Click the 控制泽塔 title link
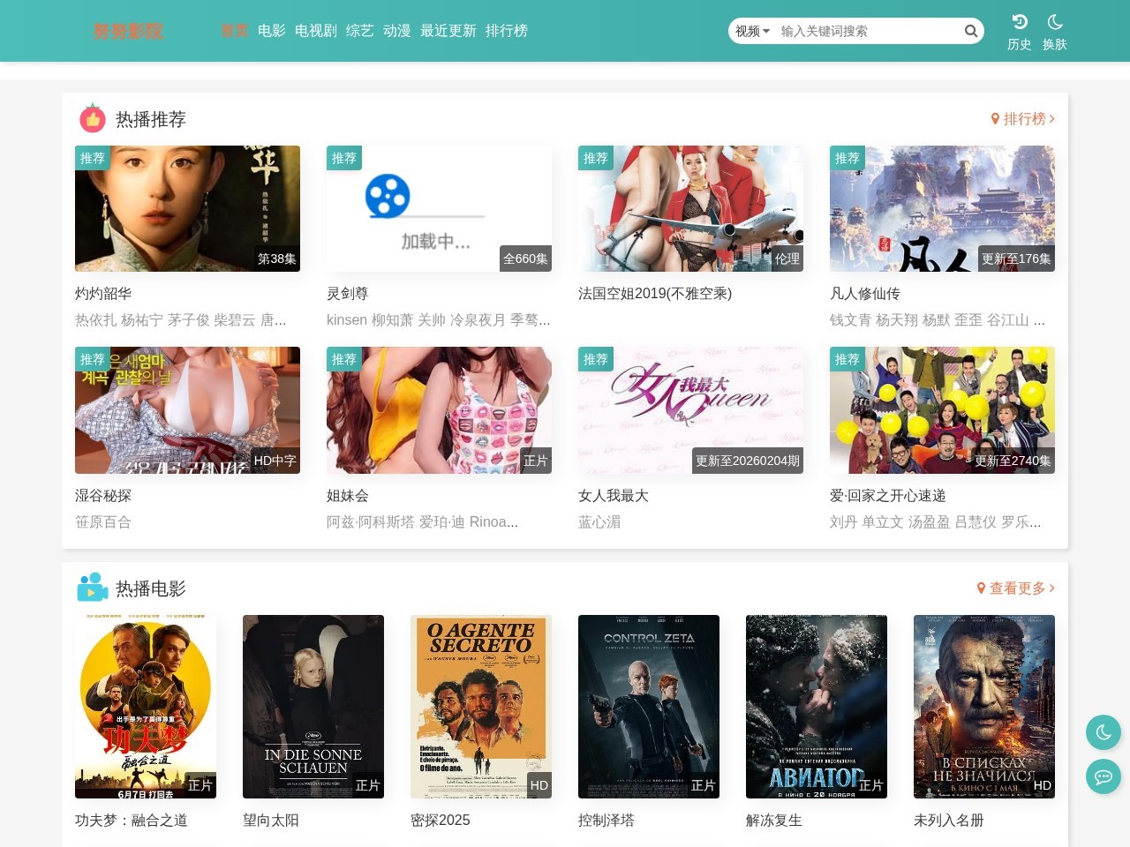The width and height of the screenshot is (1130, 847). point(606,821)
